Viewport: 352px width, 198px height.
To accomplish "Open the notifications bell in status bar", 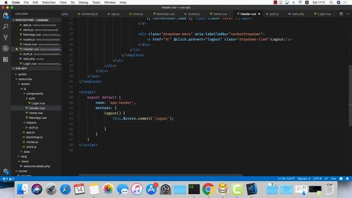I will 347,179.
